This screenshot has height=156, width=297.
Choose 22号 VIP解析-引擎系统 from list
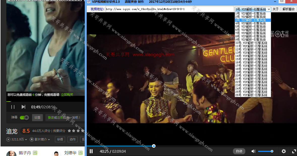[253, 82]
